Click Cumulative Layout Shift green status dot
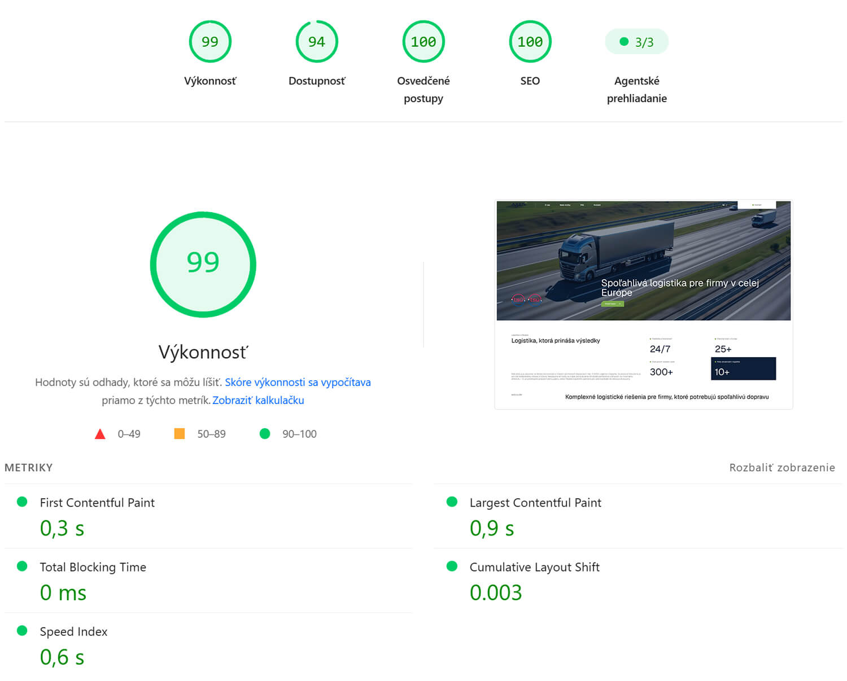Screen dimensions: 847x681 [x=452, y=566]
